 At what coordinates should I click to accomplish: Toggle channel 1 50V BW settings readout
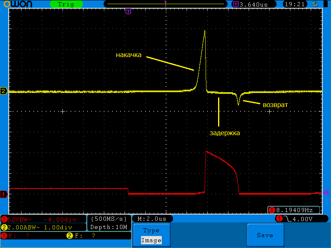point(43,219)
